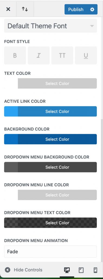Screen dimensions: 103x279
Task: Toggle uppercase TT font style
Action: click(62, 56)
